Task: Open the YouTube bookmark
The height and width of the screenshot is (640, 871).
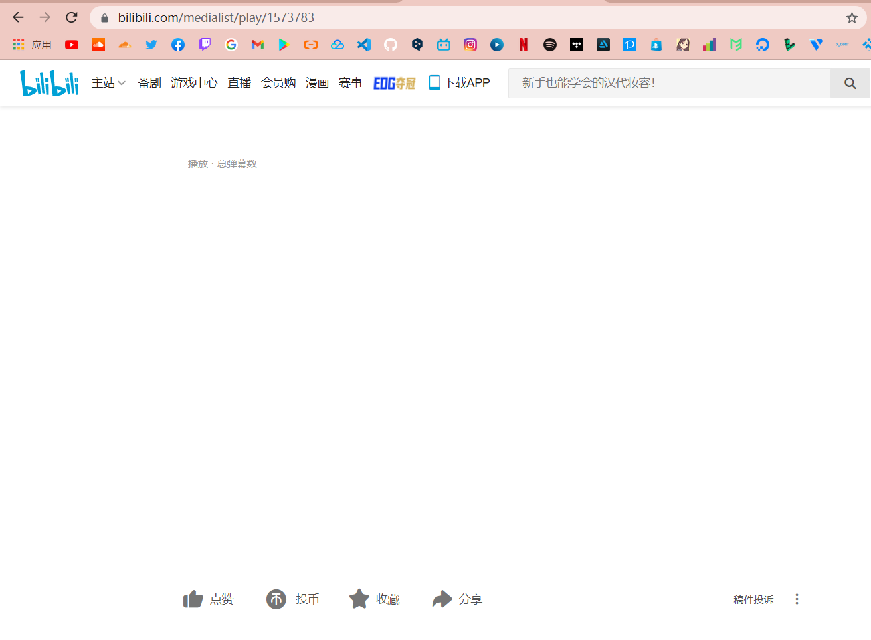Action: tap(72, 45)
